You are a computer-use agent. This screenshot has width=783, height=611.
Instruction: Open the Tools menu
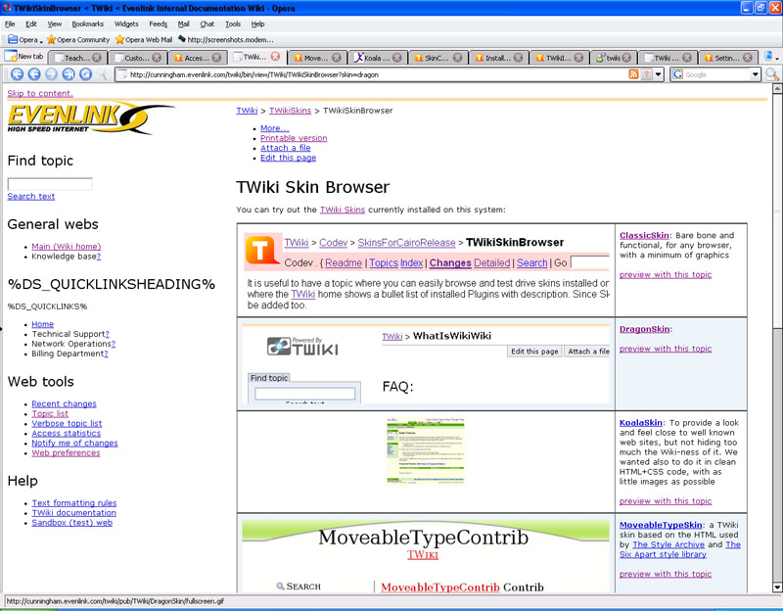click(x=233, y=23)
